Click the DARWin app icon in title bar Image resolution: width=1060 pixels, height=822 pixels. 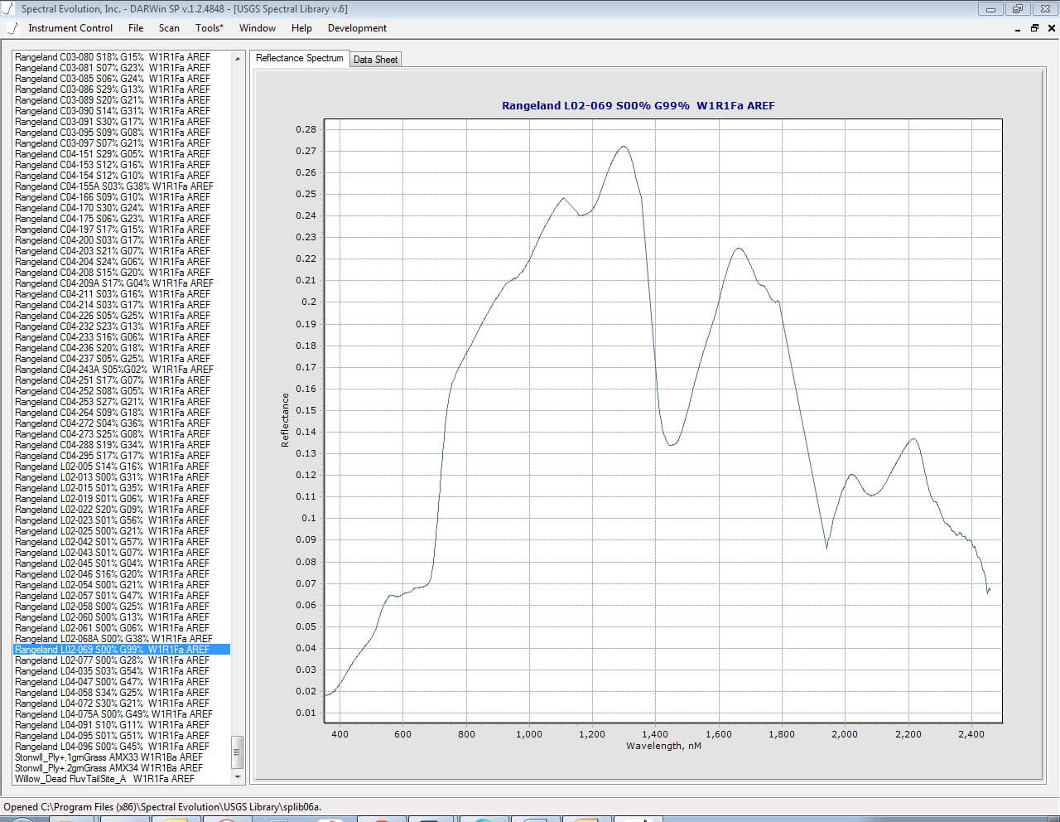pyautogui.click(x=10, y=9)
